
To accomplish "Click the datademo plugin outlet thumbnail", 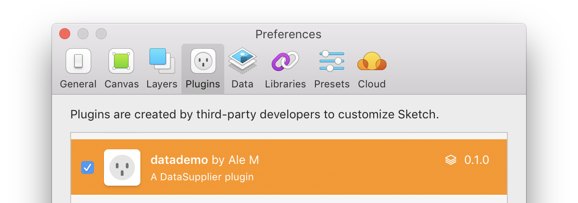I will pos(122,167).
